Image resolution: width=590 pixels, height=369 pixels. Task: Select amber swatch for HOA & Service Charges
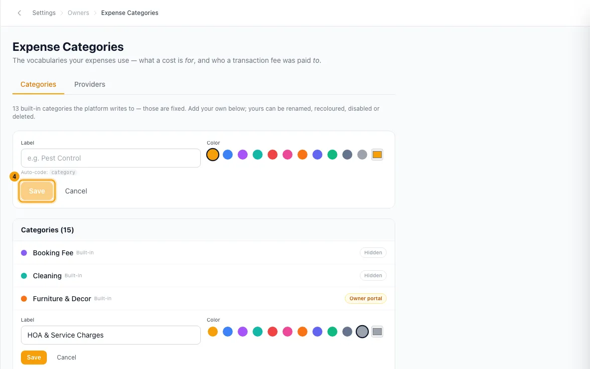point(213,332)
